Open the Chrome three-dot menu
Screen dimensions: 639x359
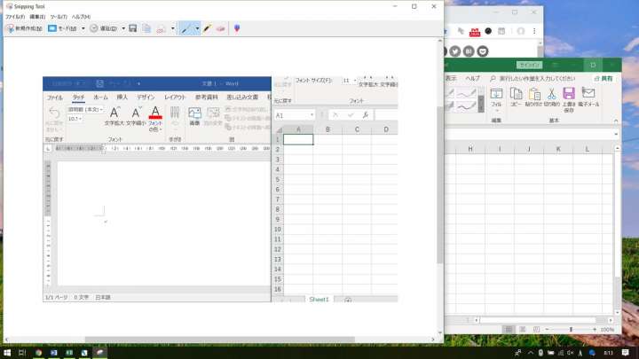pyautogui.click(x=534, y=31)
